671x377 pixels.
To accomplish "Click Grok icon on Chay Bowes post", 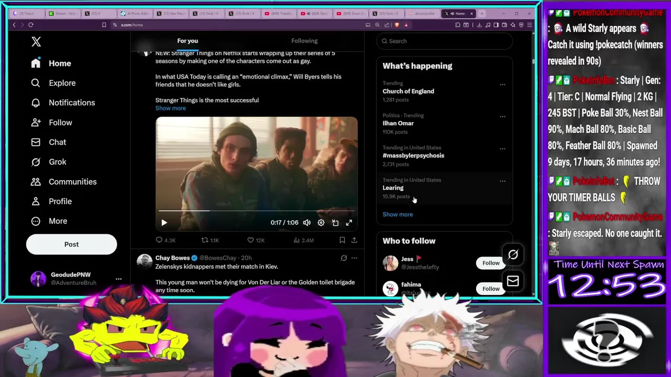I will tap(344, 258).
